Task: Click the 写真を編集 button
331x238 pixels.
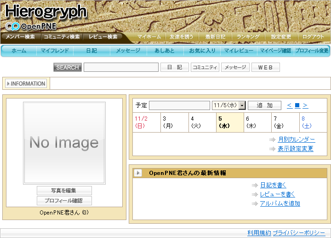Action: click(64, 191)
